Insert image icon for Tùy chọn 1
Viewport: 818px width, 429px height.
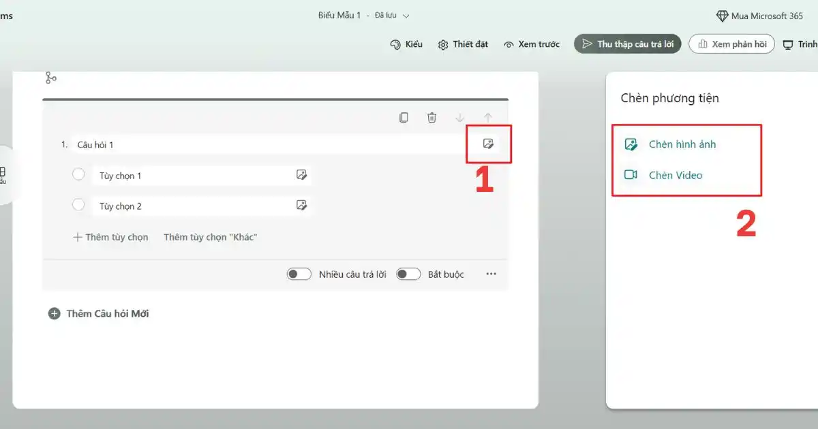point(302,175)
